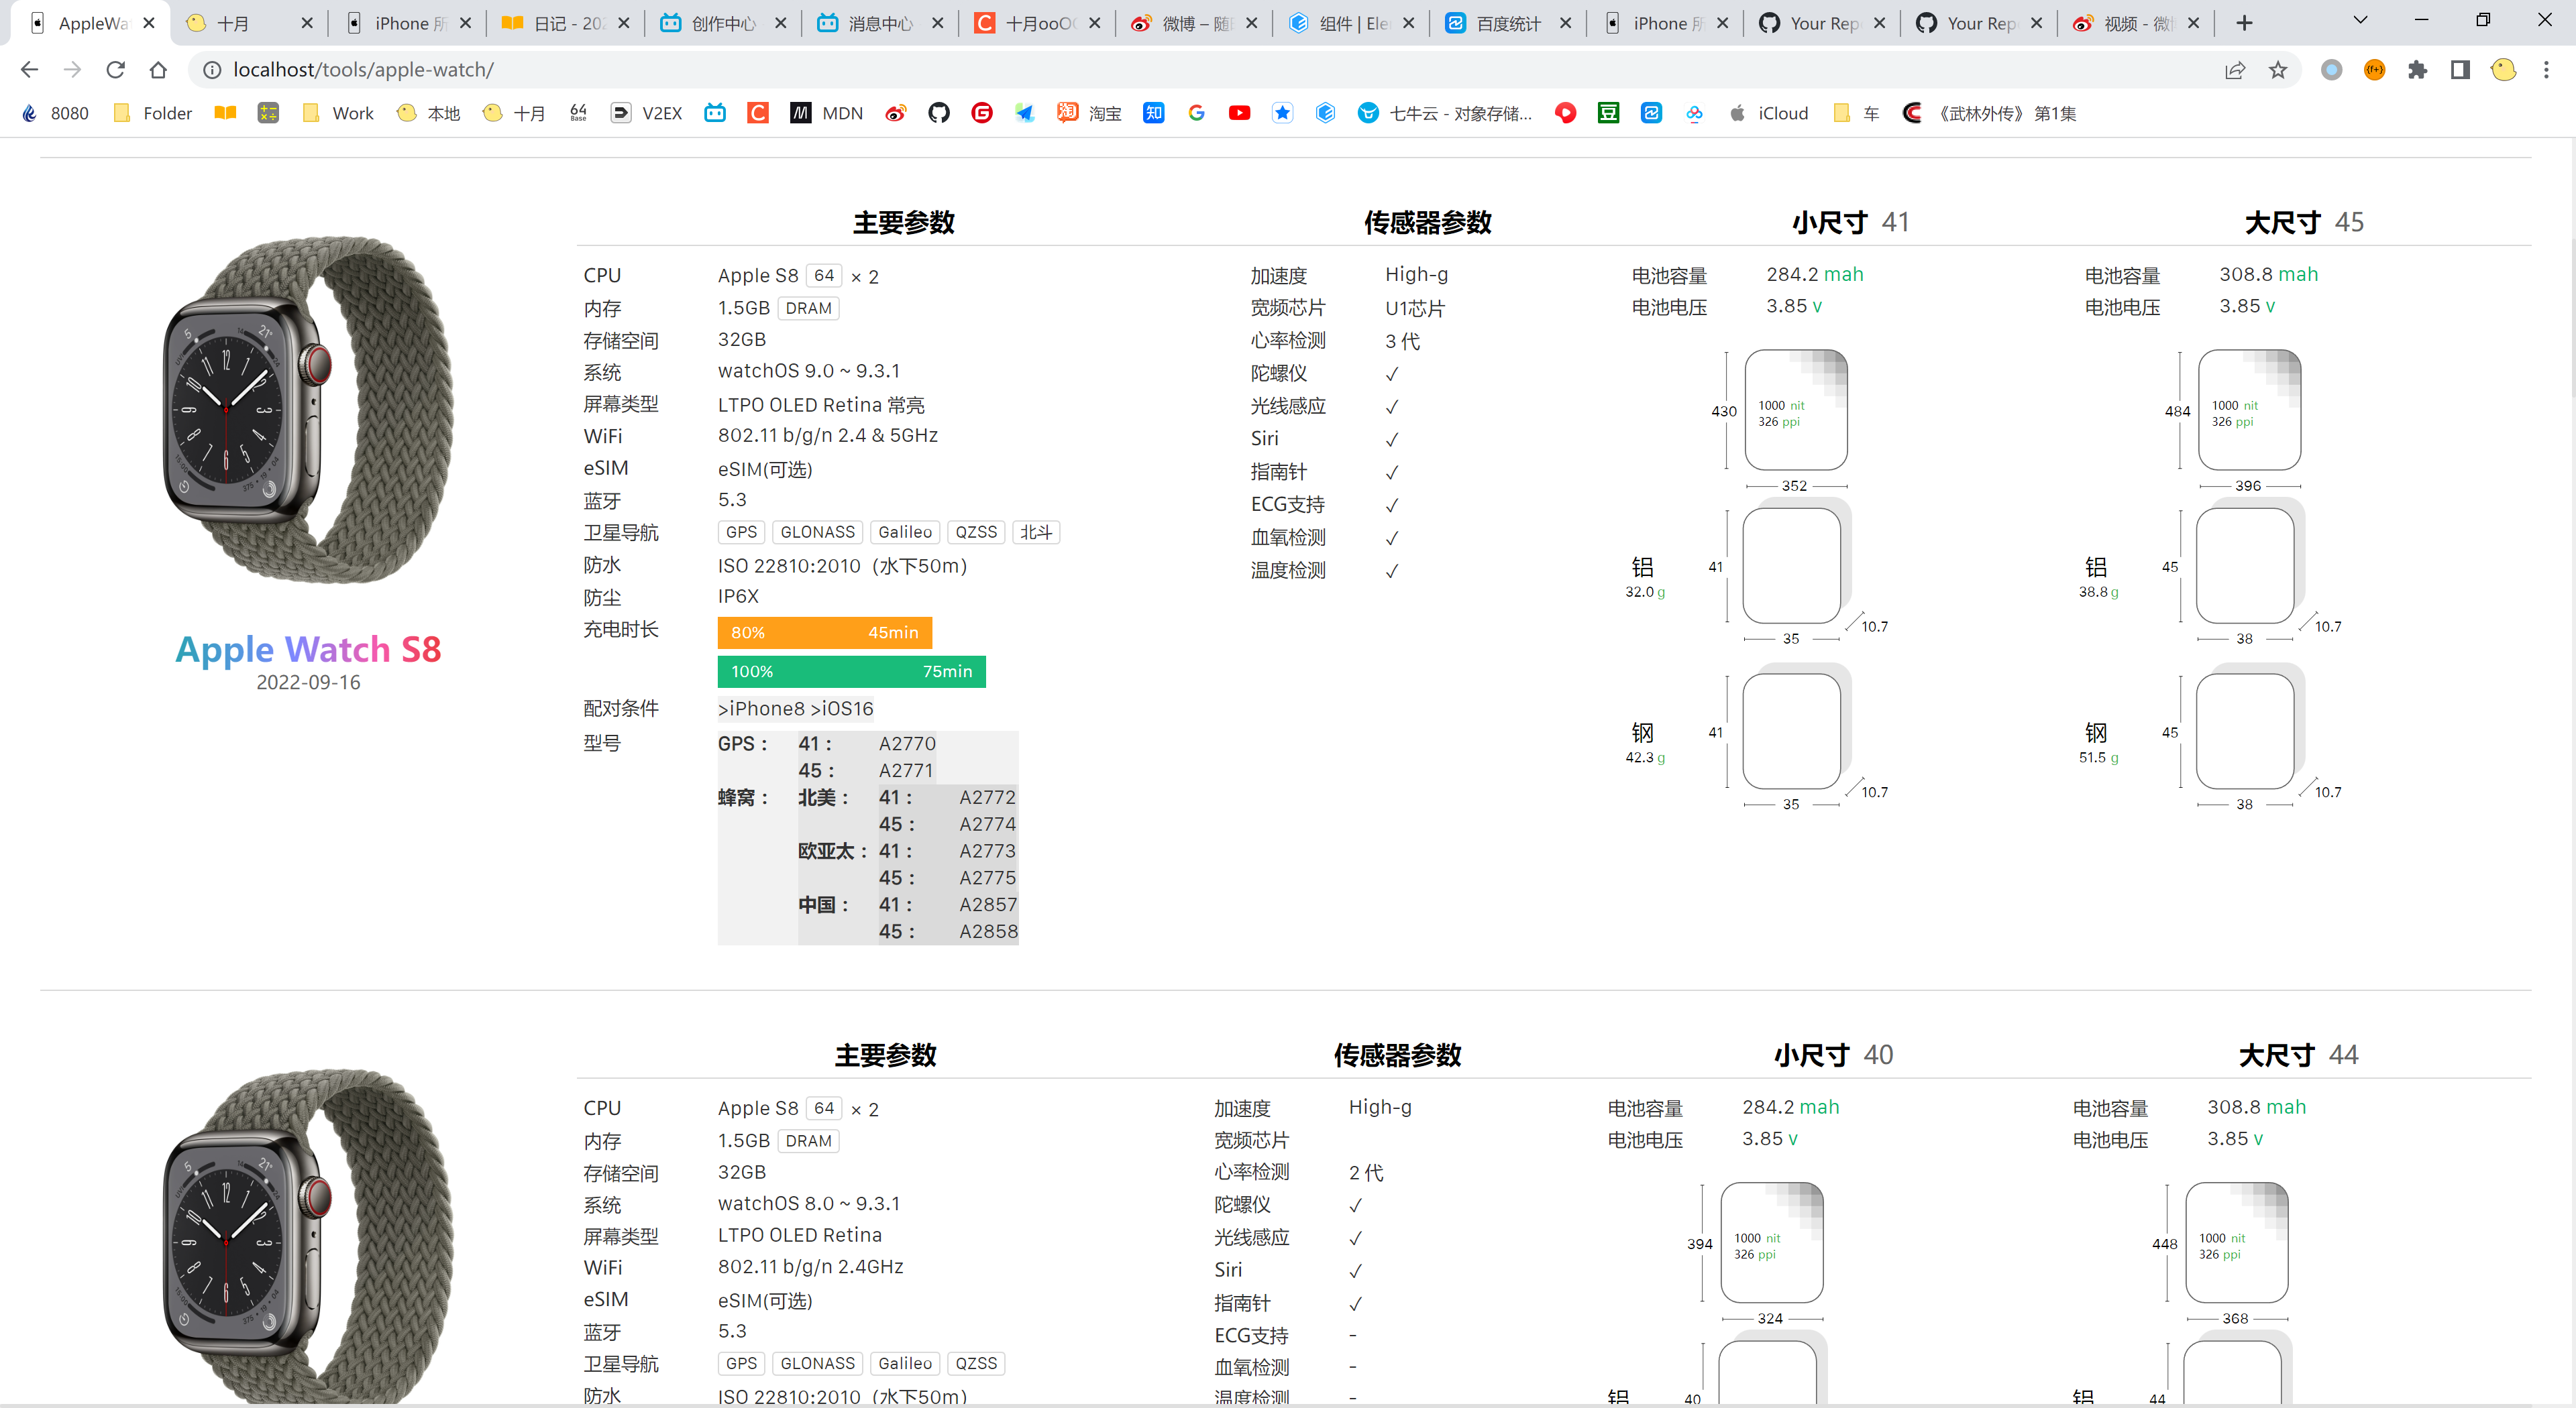Expand the Work bookmarks folder
Screen dimensions: 2576x1408
pyautogui.click(x=337, y=113)
